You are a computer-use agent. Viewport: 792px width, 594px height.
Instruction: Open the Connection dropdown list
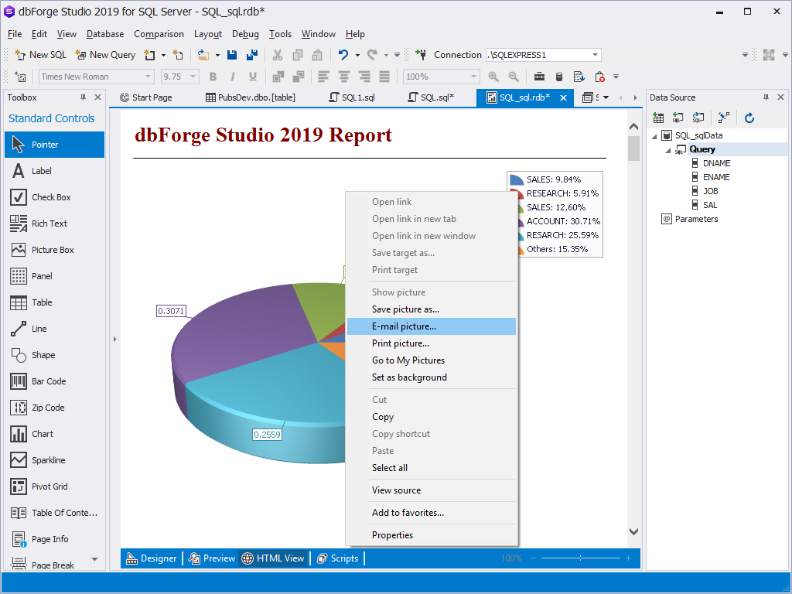click(x=596, y=55)
